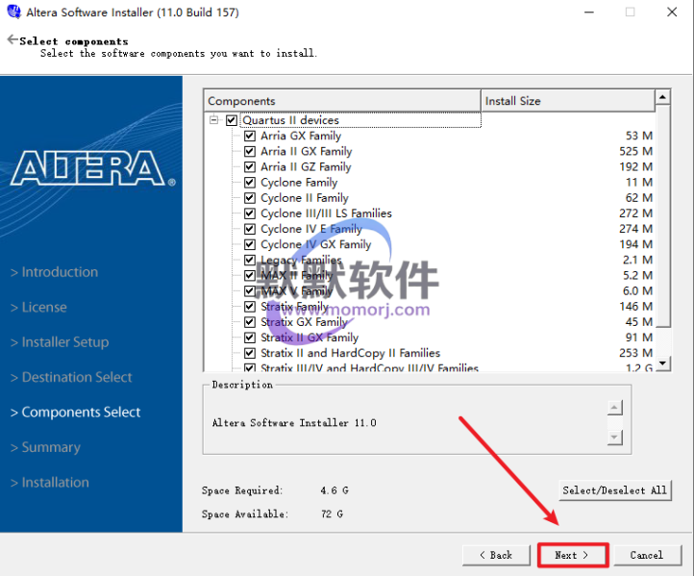Uncheck Arria II GX Family checkbox
694x576 pixels.
[x=250, y=151]
